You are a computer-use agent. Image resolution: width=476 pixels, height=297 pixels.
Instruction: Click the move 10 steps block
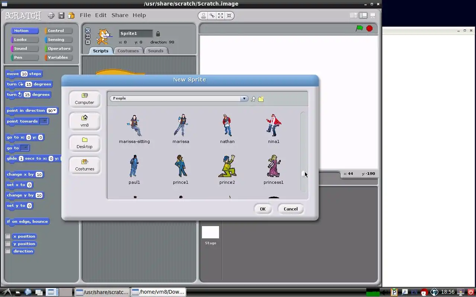pyautogui.click(x=24, y=74)
